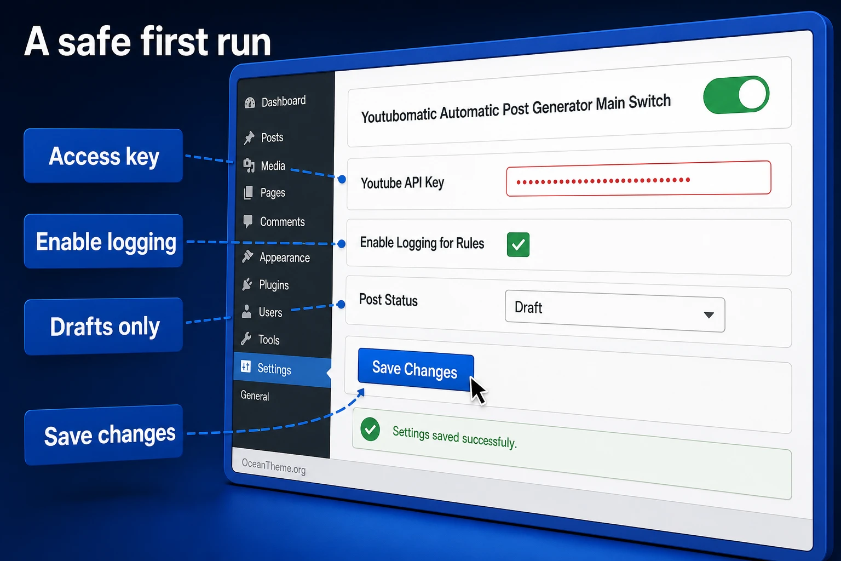Viewport: 841px width, 561px height.
Task: Select the Settings menu item
Action: coord(283,370)
